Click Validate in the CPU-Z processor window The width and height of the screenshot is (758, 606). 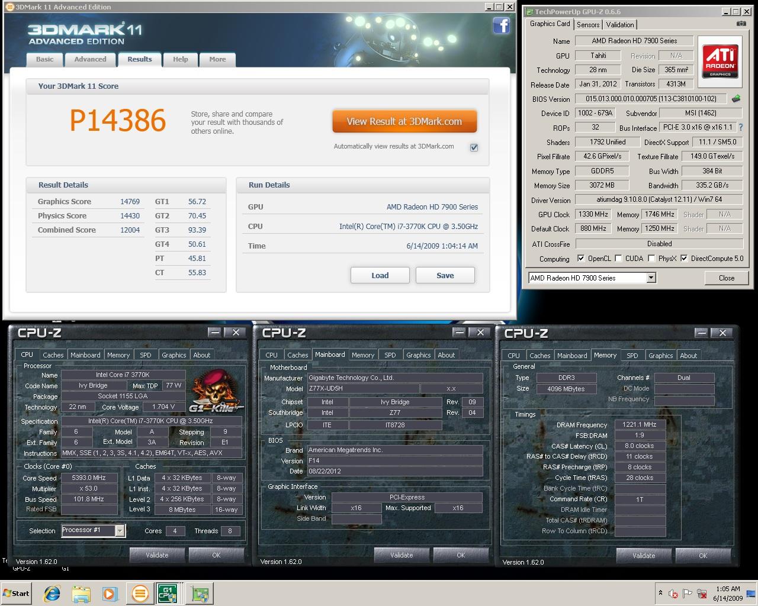(x=157, y=555)
